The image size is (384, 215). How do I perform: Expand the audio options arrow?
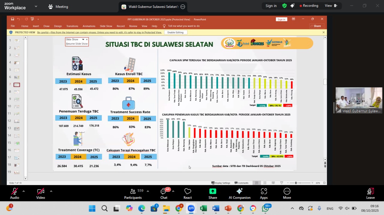(23, 191)
